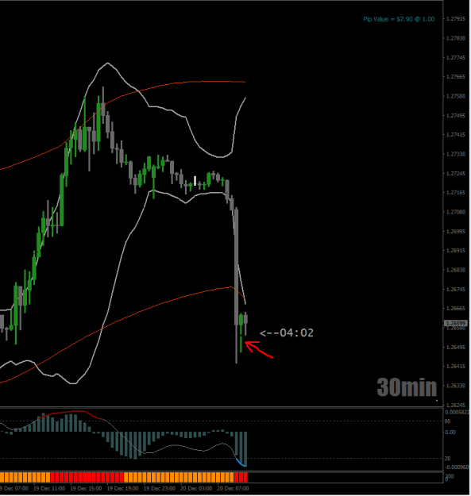Click the 1.27165 price axis label
471x496 pixels.
point(456,192)
